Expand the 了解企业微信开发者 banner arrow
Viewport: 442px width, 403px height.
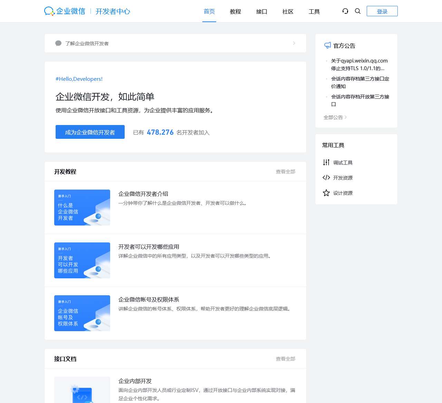[294, 43]
